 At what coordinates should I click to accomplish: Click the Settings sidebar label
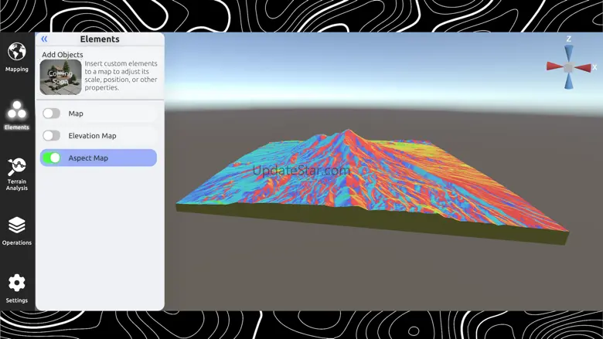16,300
